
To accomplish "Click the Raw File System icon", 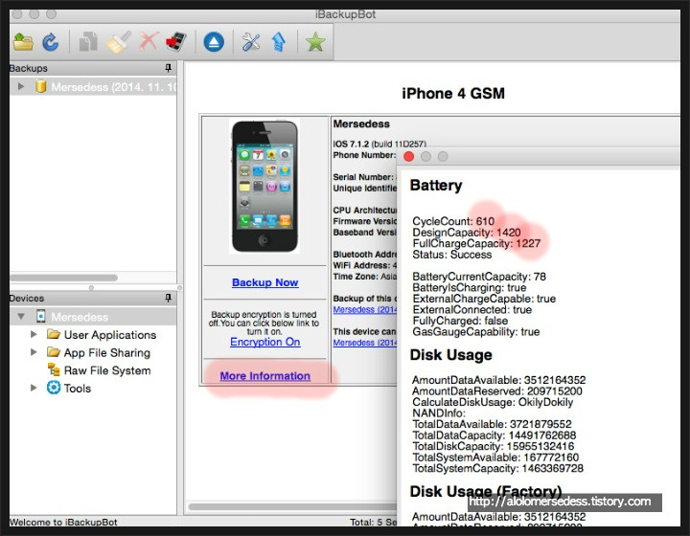I will [54, 369].
